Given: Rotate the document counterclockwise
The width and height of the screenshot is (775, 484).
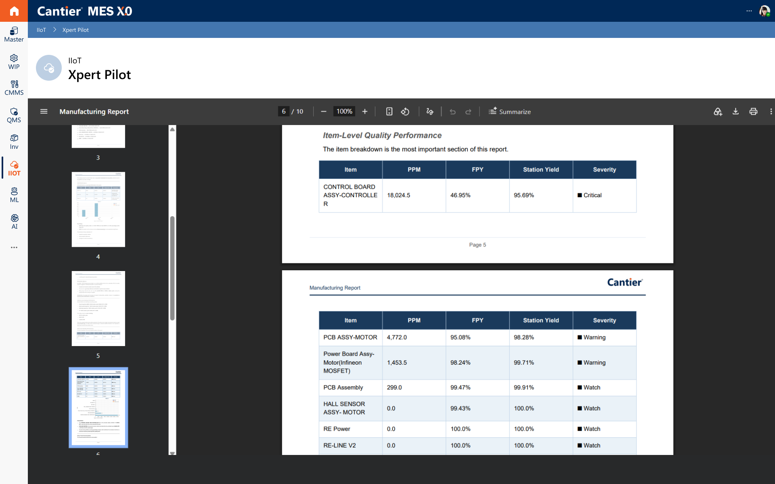Looking at the screenshot, I should tap(405, 111).
